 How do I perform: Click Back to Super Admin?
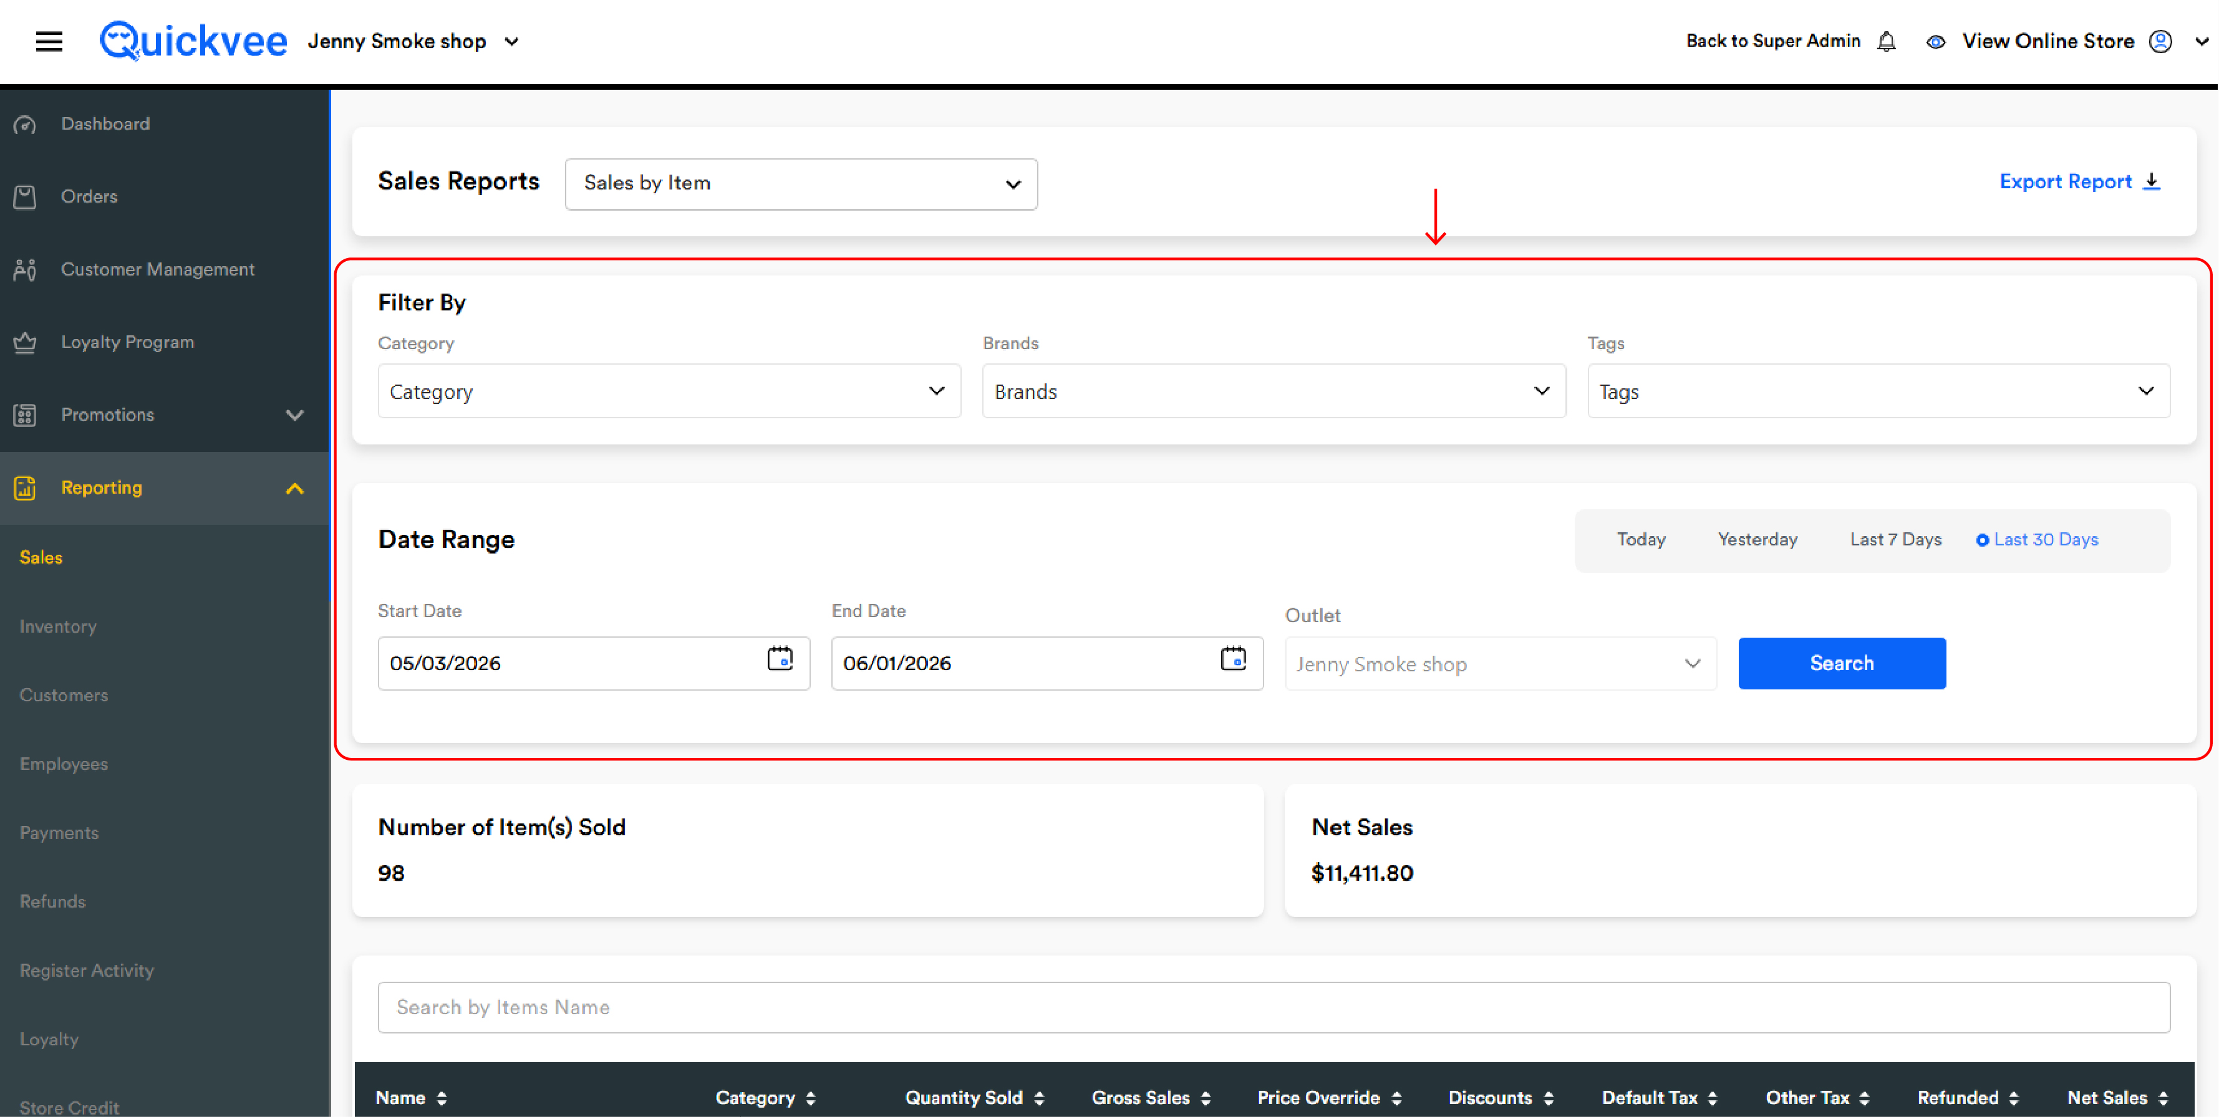pos(1773,41)
